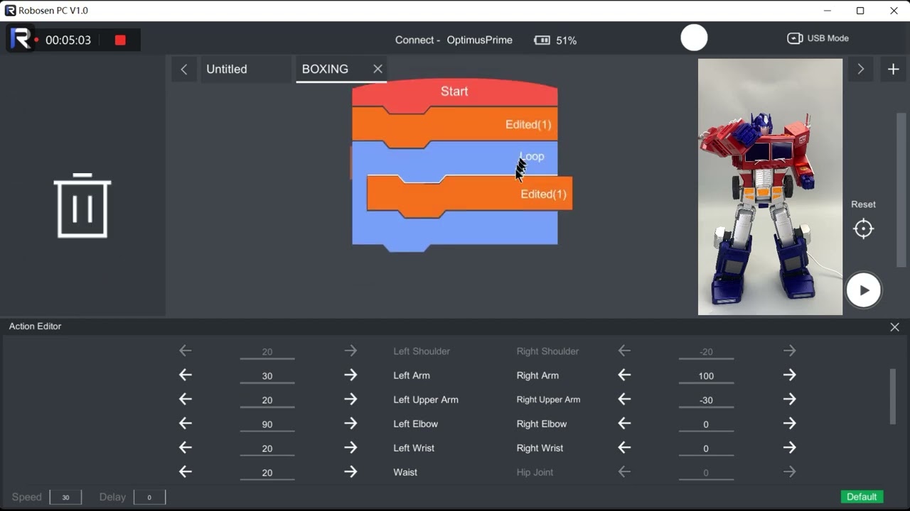Select the Loop block
Screen dimensions: 910x511
tap(455, 157)
